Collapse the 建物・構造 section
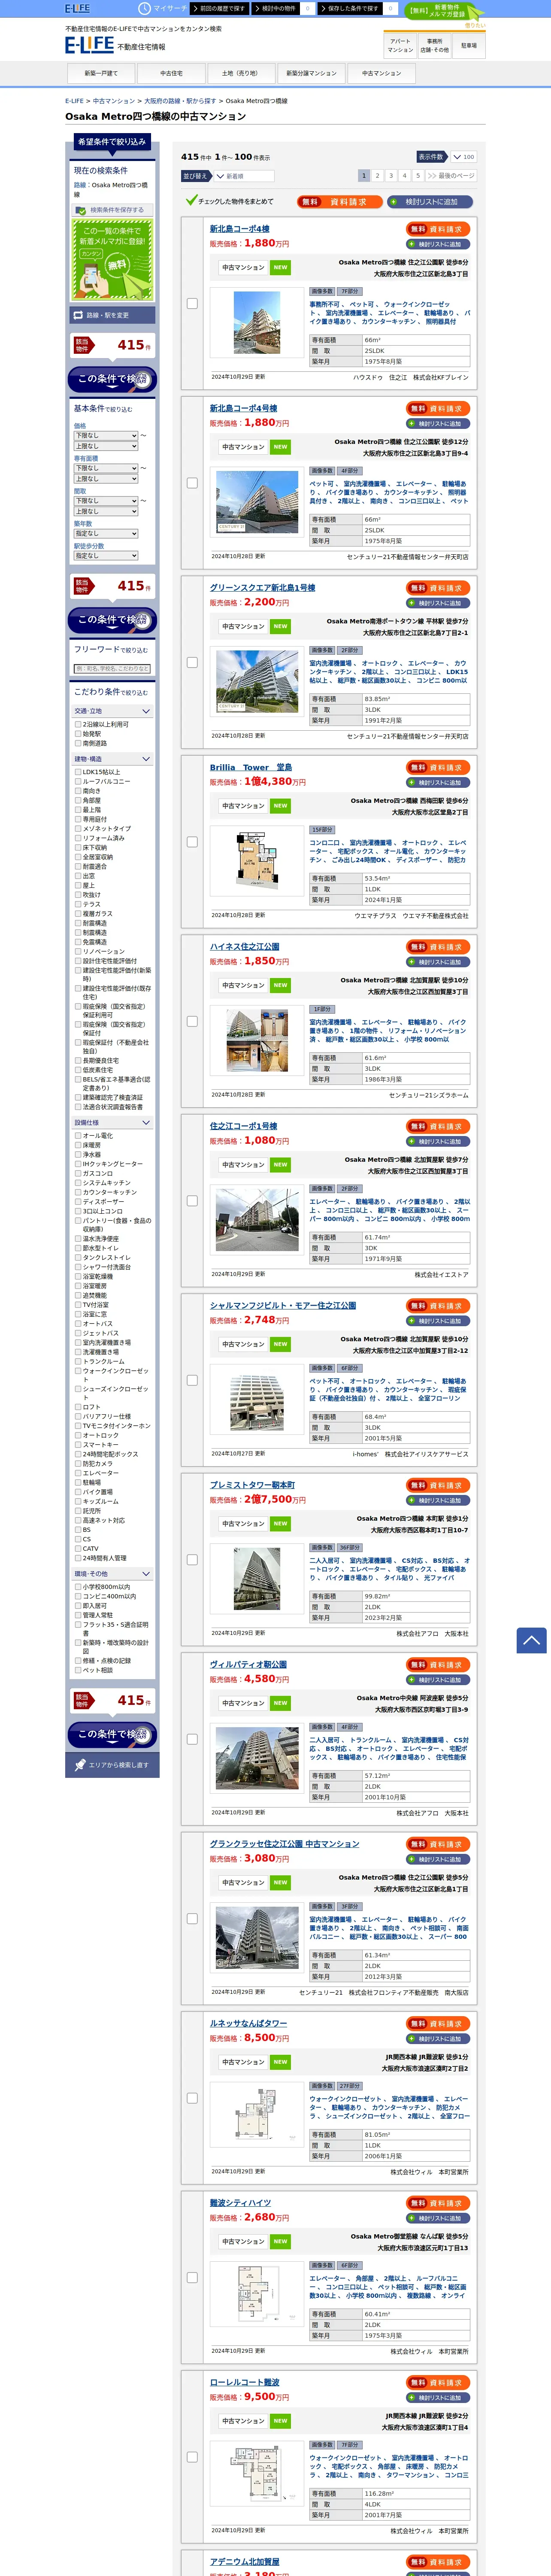 click(x=113, y=759)
